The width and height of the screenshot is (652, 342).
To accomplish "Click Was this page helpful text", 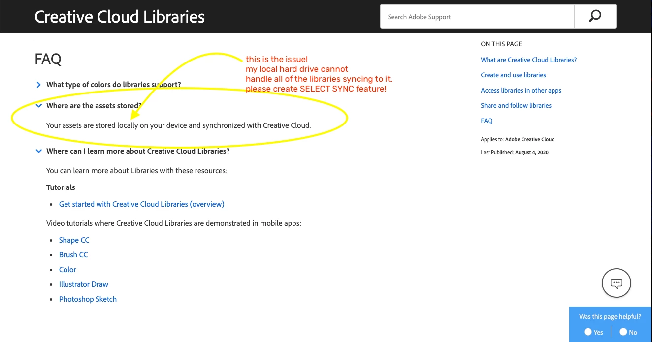I will coord(610,317).
